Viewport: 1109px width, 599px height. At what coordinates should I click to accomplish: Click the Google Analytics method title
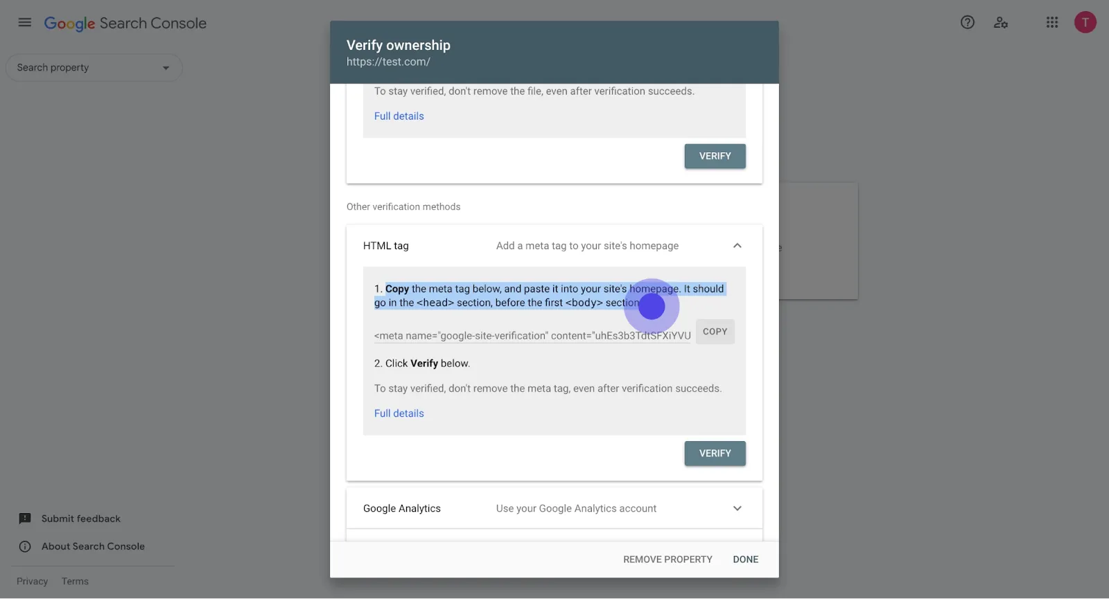(402, 508)
